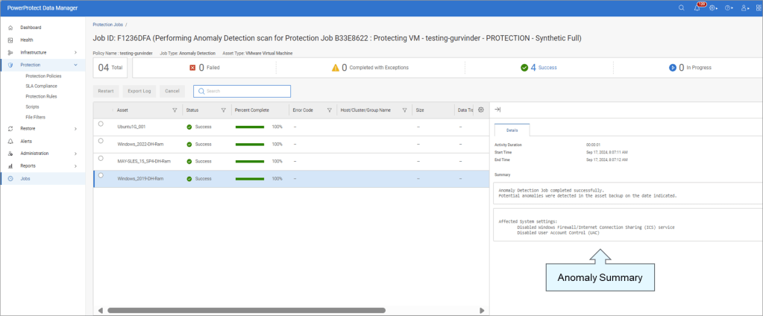Select the Ubuntu1G_001 row radio button
The height and width of the screenshot is (316, 763).
pos(101,124)
